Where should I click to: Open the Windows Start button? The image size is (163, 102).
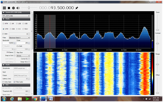(4, 99)
